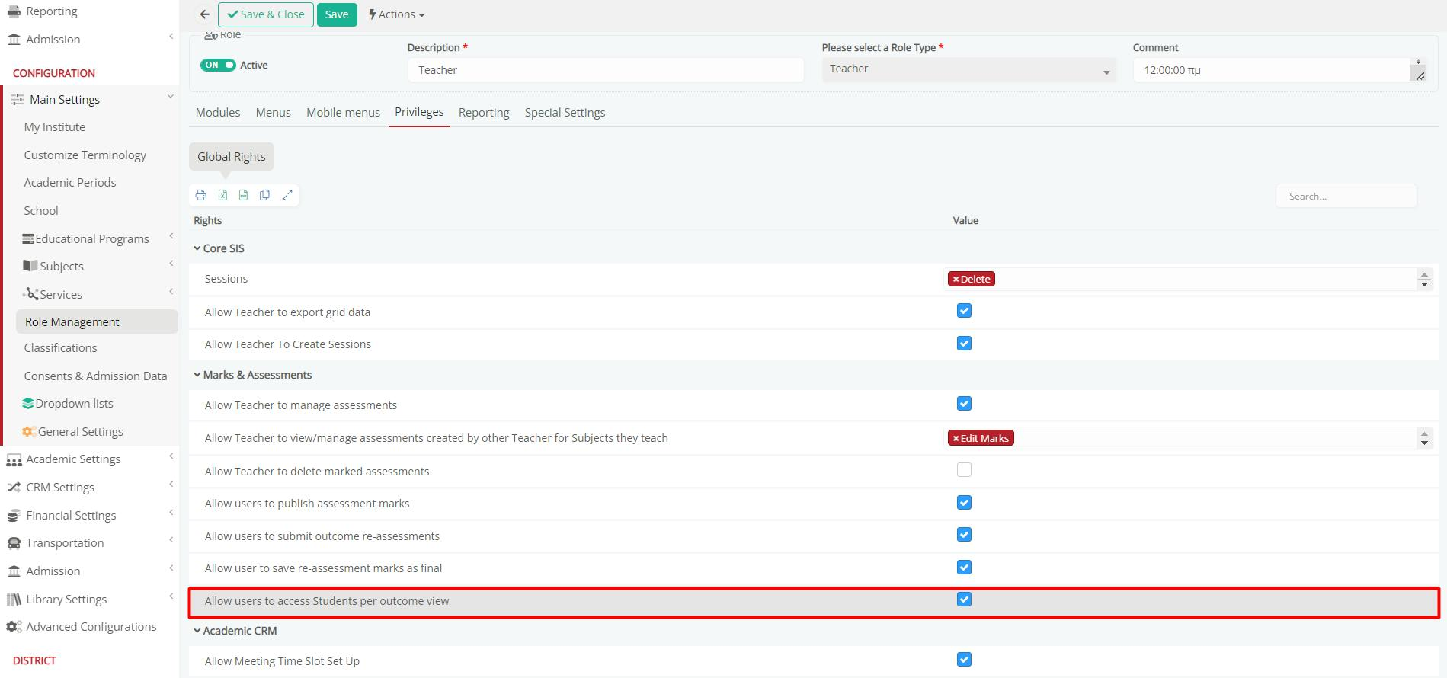The height and width of the screenshot is (678, 1447).
Task: Click the lightning Actions icon
Action: [x=373, y=14]
